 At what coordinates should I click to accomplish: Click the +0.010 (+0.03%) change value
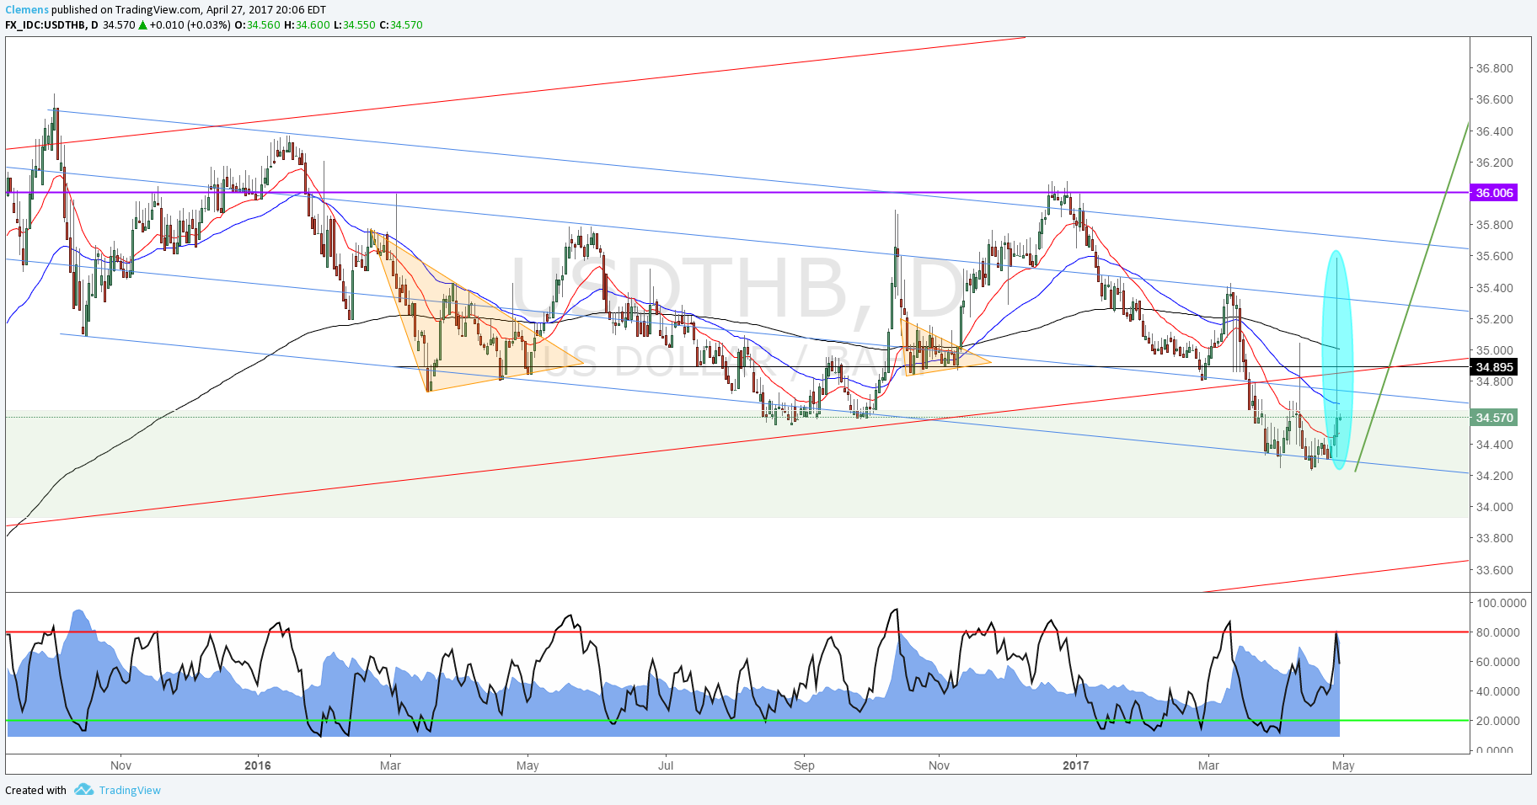tap(190, 24)
